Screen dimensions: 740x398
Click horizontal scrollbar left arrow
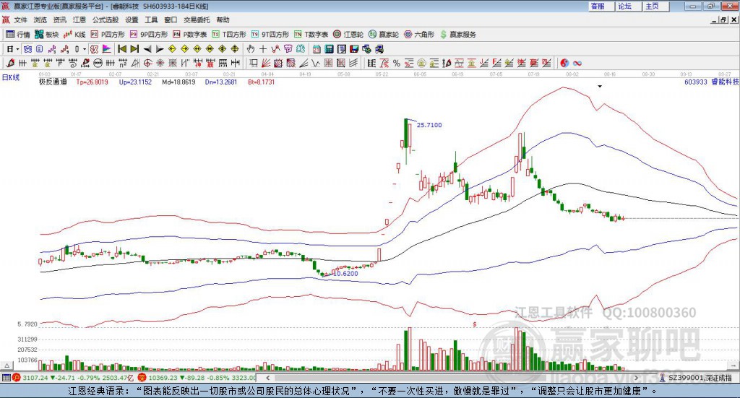pos(268,378)
